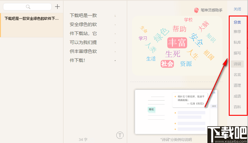Add a new note with the plus icon

pyautogui.click(x=57, y=7)
